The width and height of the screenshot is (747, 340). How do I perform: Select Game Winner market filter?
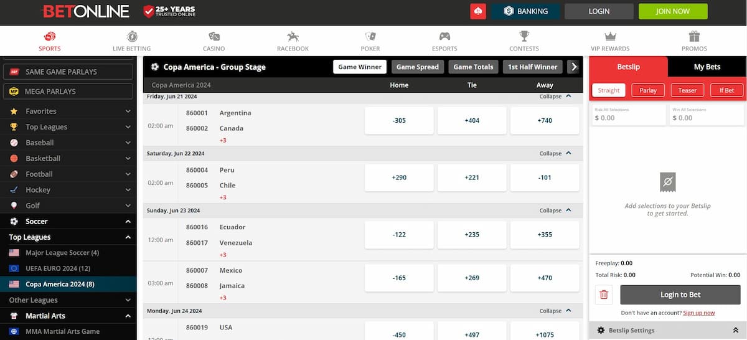coord(360,67)
